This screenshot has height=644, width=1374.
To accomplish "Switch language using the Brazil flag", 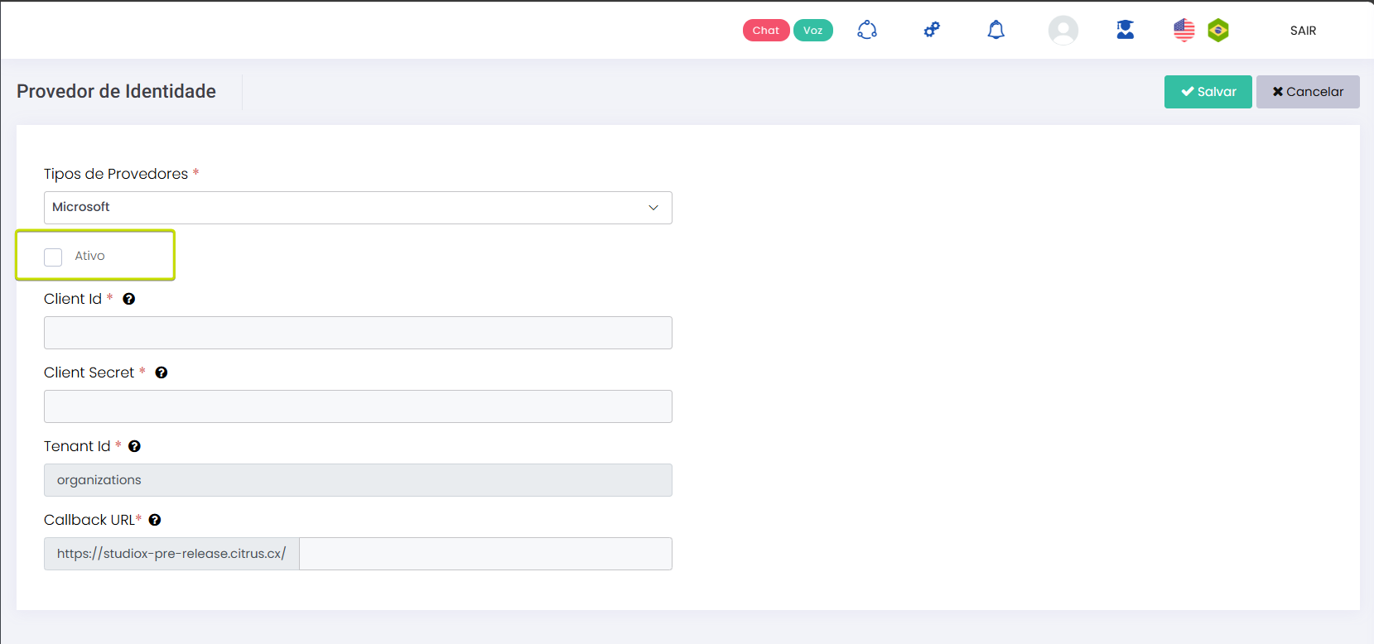I will coord(1218,31).
